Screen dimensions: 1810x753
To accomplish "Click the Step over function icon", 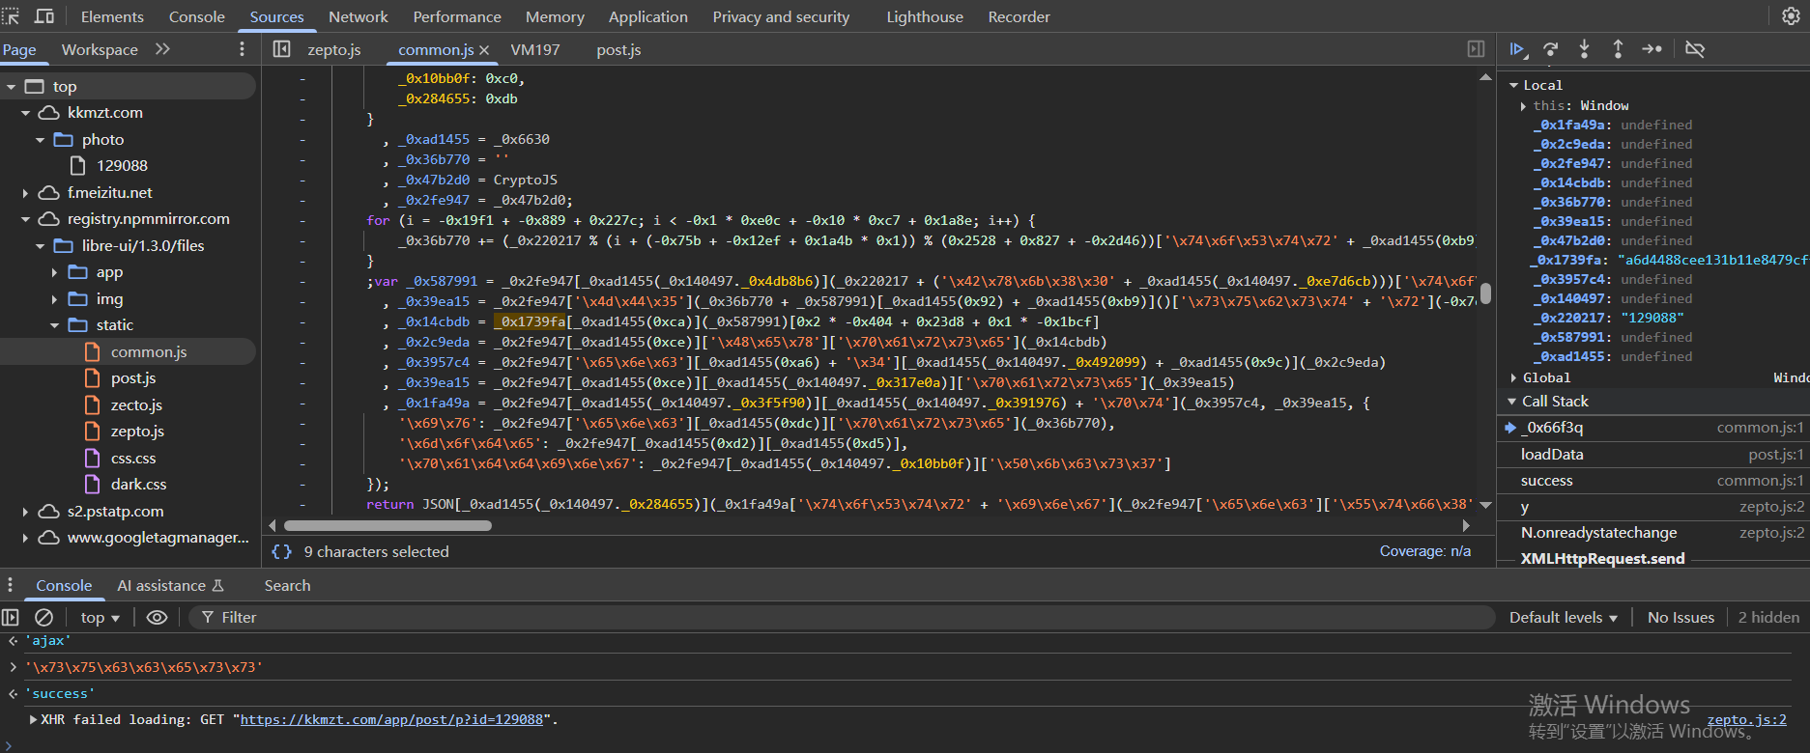I will click(x=1551, y=49).
